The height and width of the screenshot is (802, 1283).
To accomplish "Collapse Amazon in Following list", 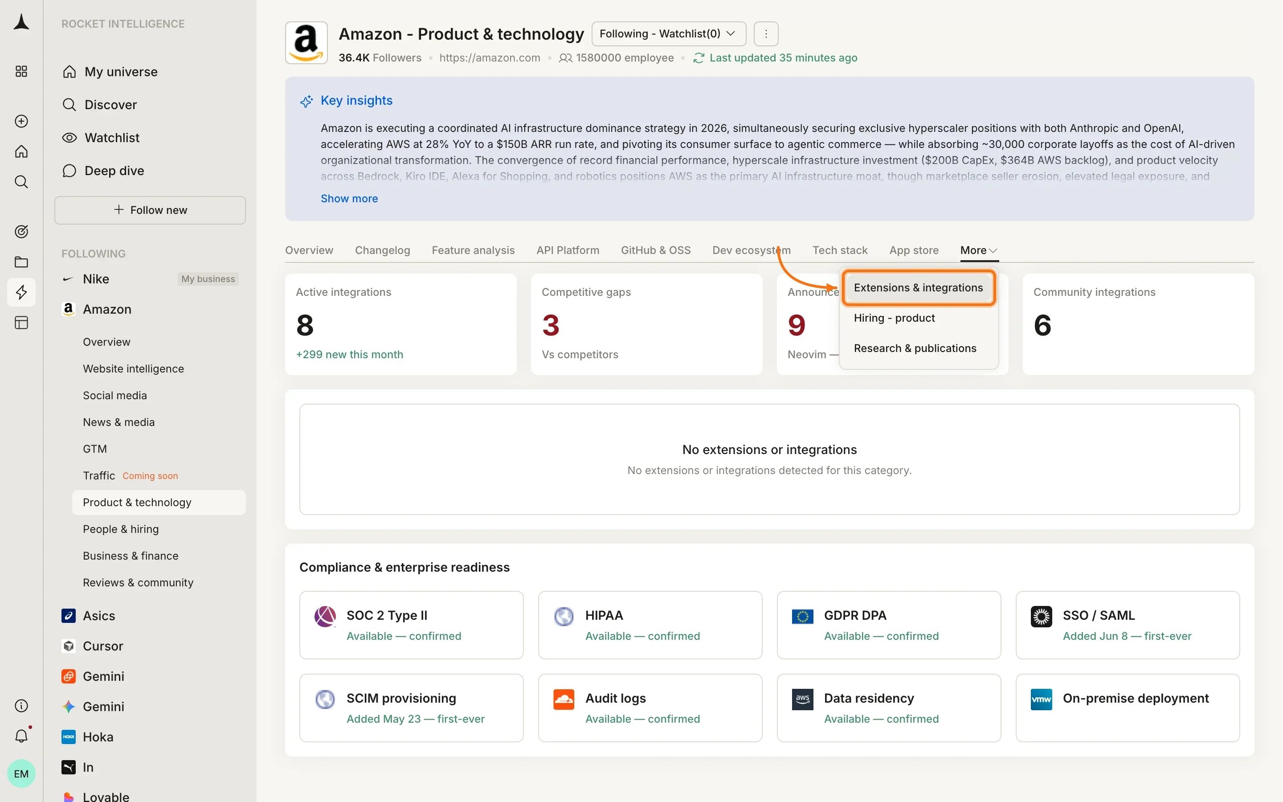I will pos(150,309).
